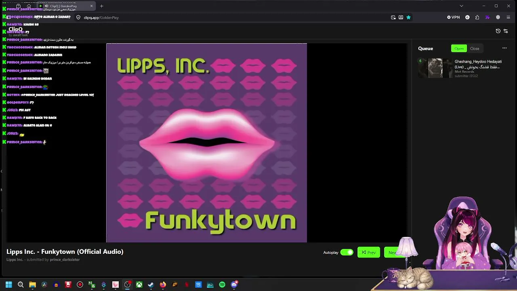This screenshot has width=517, height=291.
Task: Open Steam from the taskbar
Action: [x=151, y=285]
